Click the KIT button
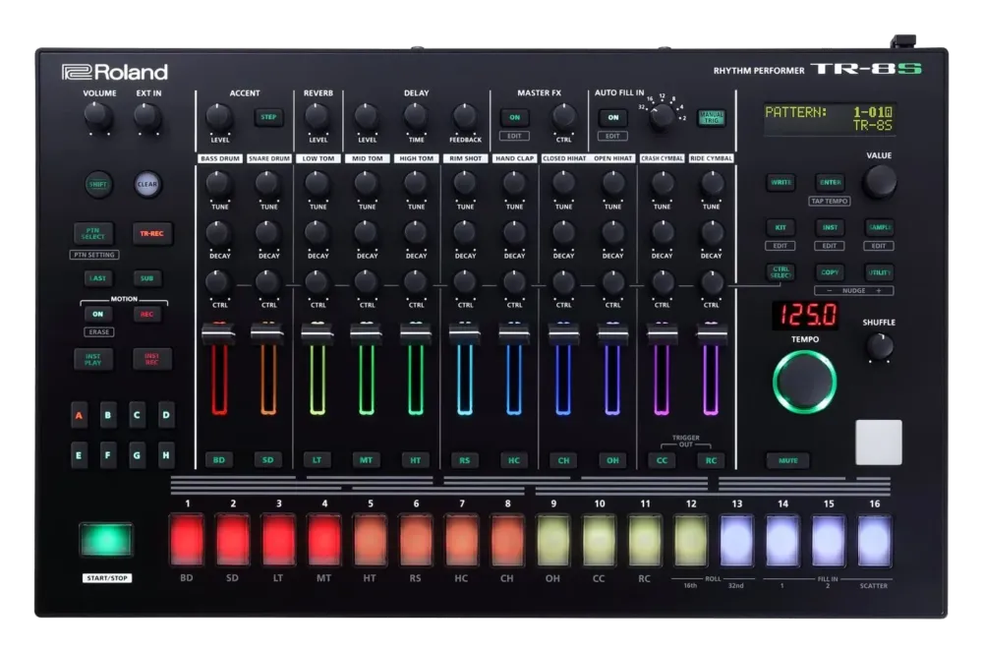 click(781, 227)
